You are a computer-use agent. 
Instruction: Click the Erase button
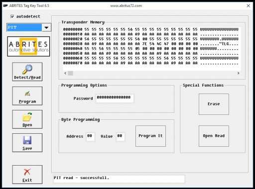coord(214,104)
